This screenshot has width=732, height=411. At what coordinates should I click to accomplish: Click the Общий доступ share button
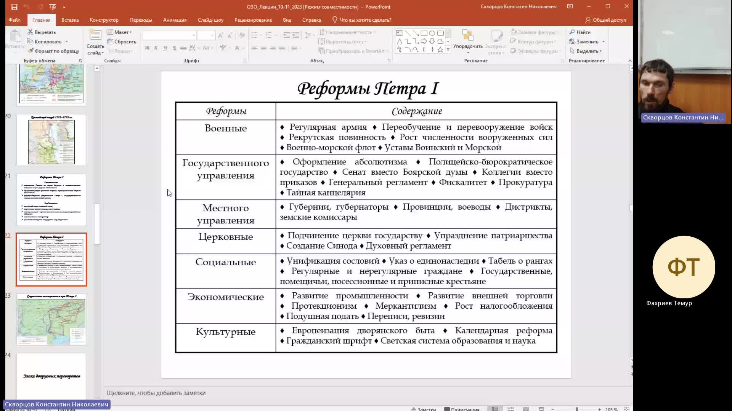point(606,20)
